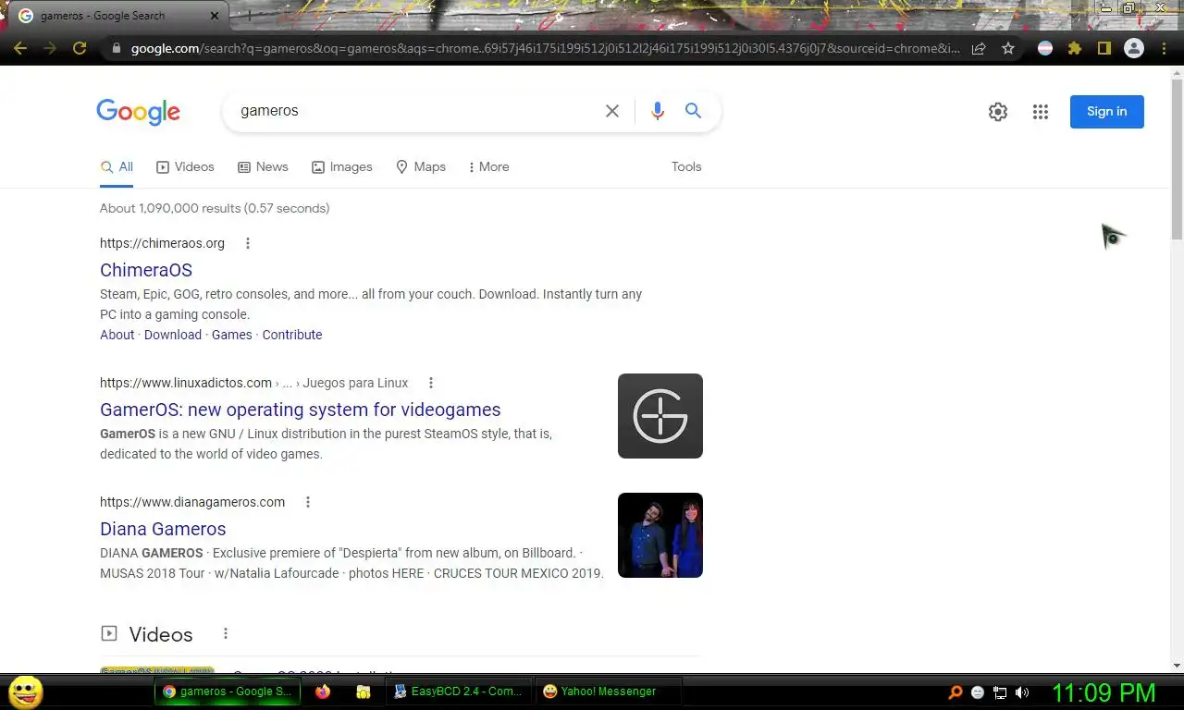Open the volume speaker tray icon
Viewport: 1184px width, 710px height.
pyautogui.click(x=1022, y=692)
